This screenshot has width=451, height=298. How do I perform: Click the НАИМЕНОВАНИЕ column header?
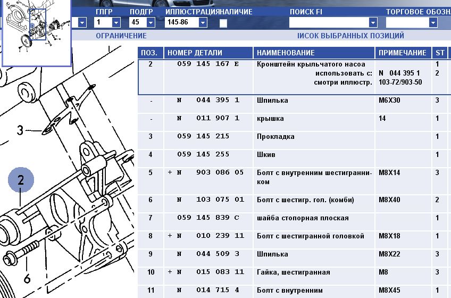tap(314, 53)
